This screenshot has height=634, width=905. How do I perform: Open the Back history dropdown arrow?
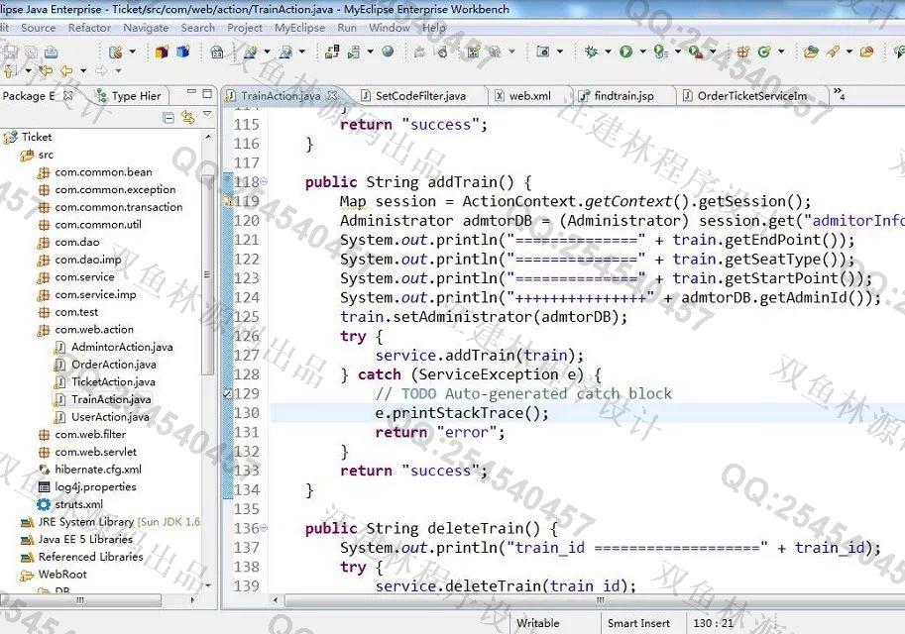click(83, 71)
